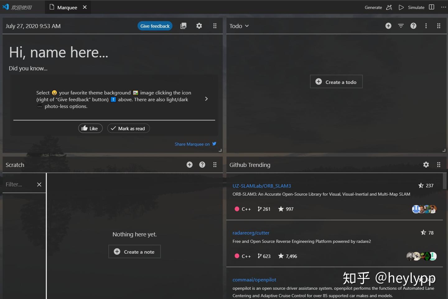Screen dimensions: 448x299
Task: Open the theme background image picker
Action: [183, 26]
